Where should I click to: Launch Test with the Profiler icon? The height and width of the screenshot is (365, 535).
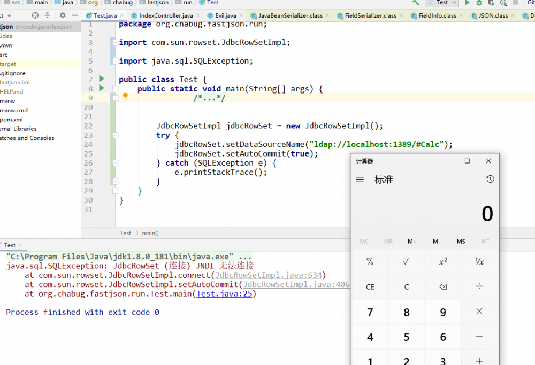[x=505, y=3]
